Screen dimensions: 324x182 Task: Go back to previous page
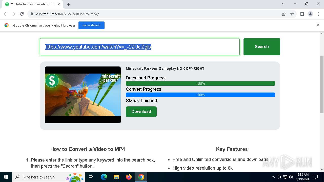[x=6, y=14]
